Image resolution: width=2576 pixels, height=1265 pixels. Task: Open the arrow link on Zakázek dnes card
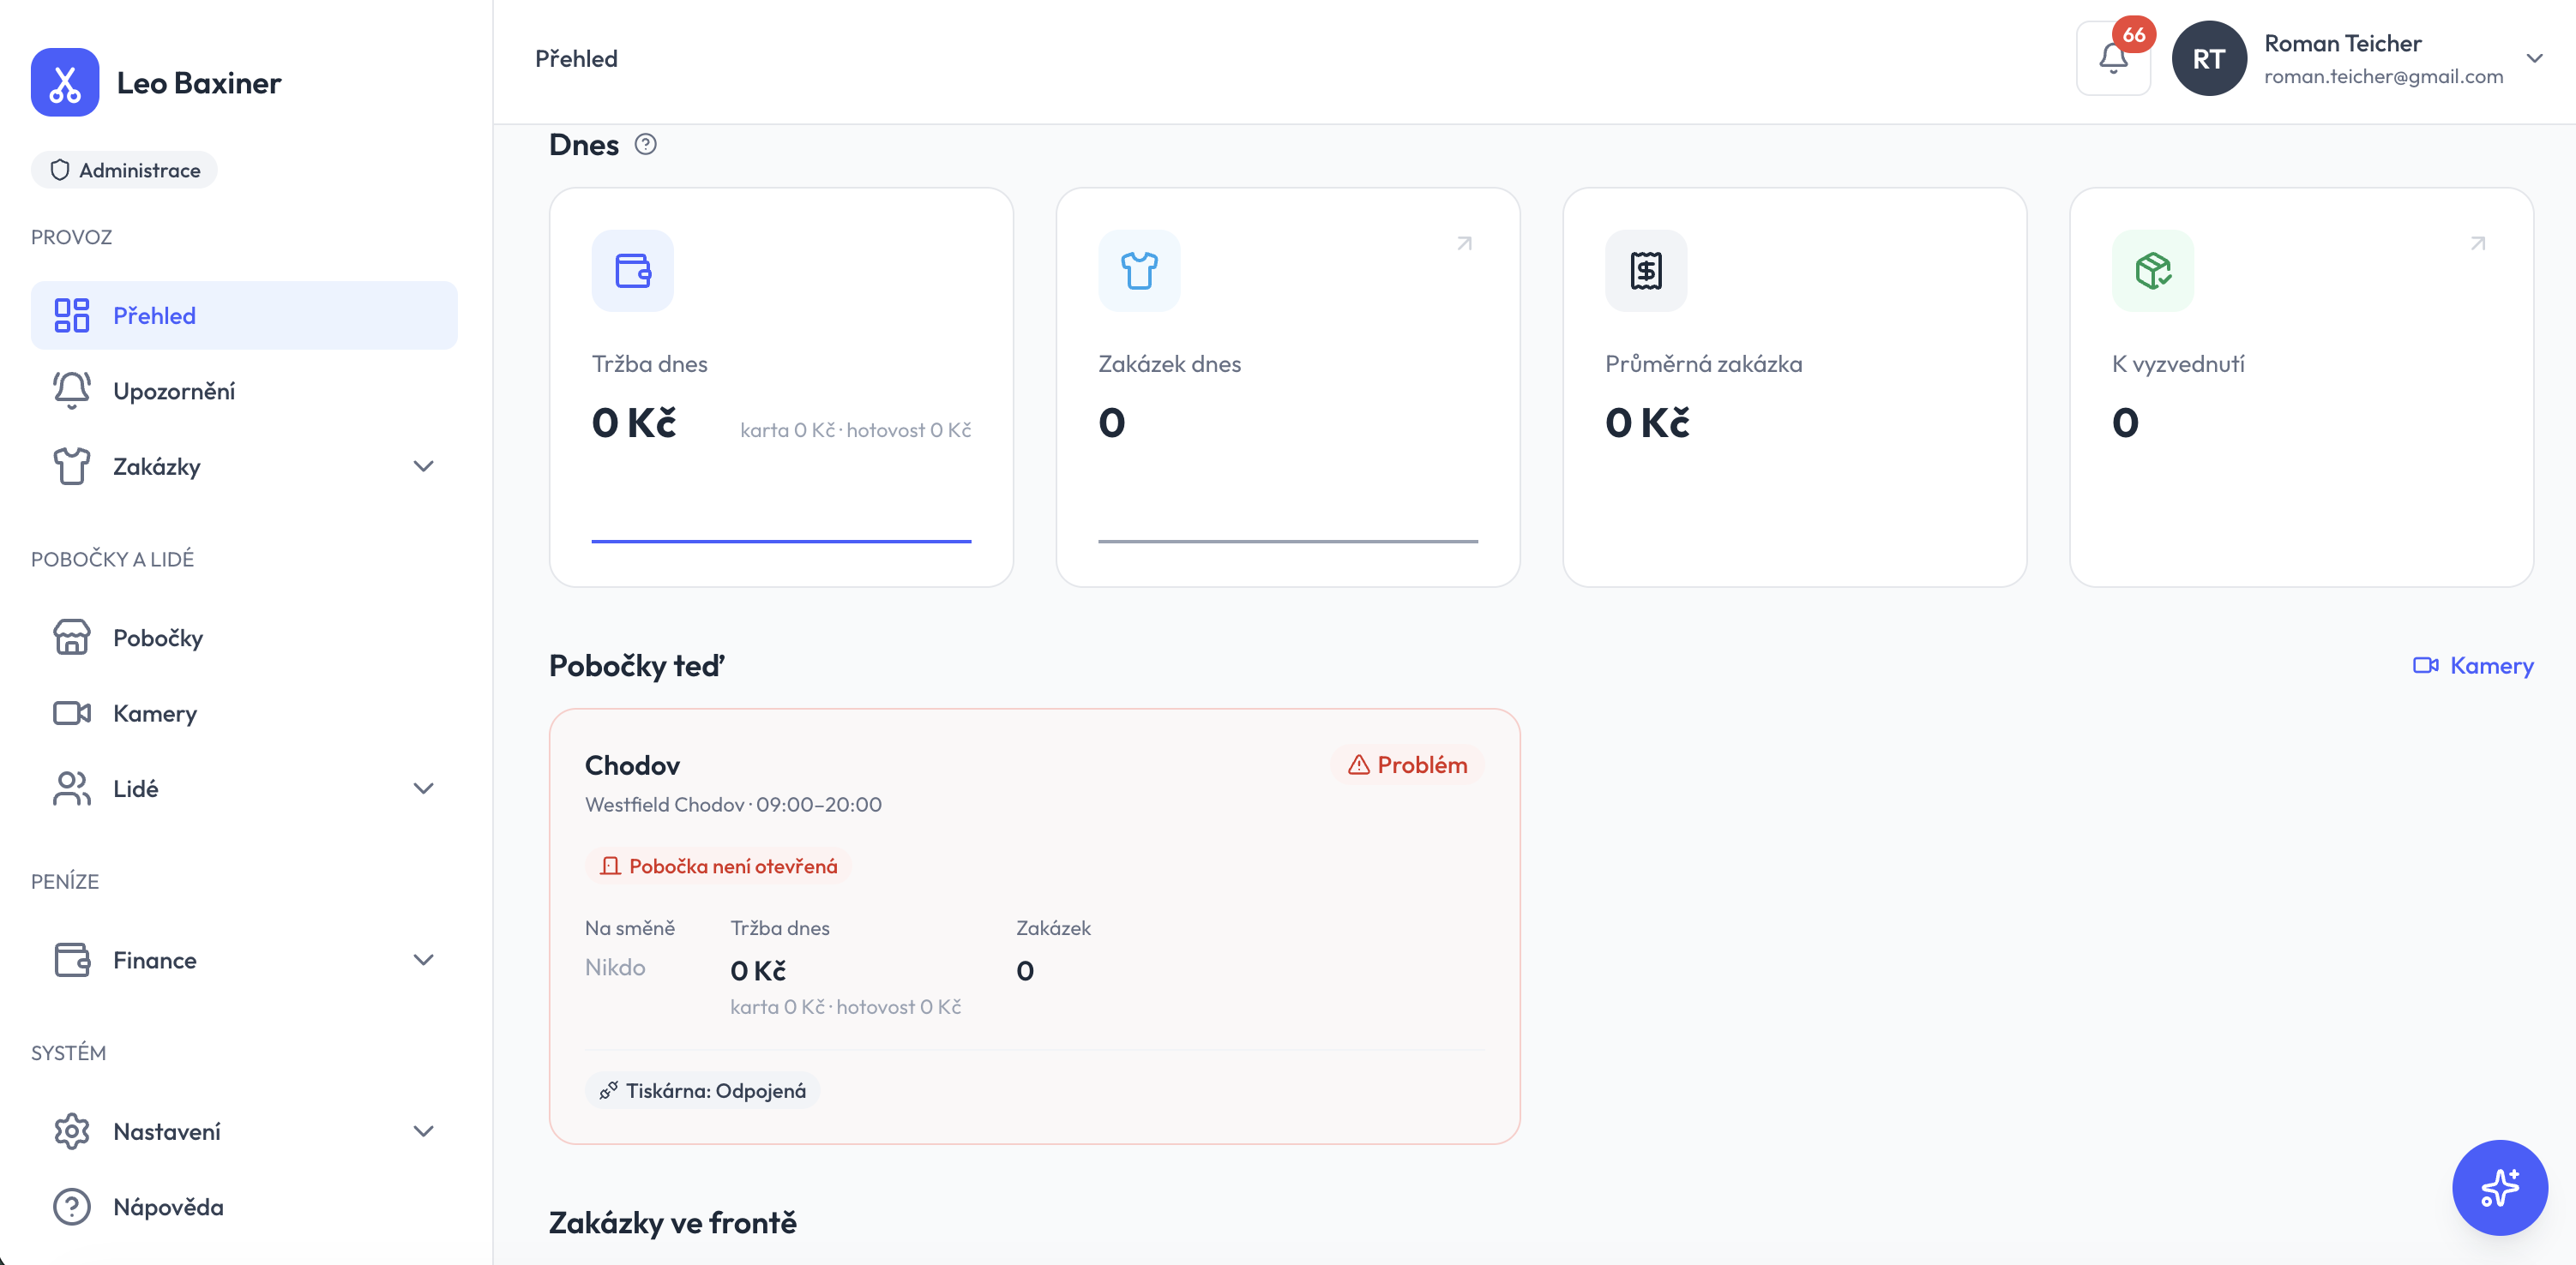click(1464, 243)
